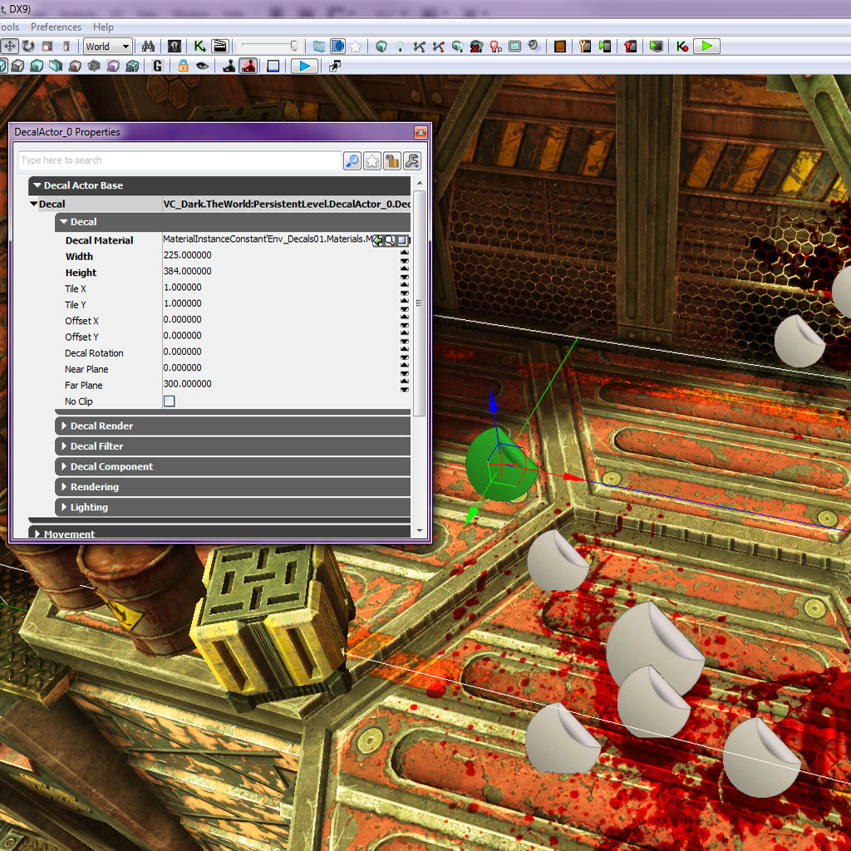Click the Decal Rotation value field

[281, 352]
